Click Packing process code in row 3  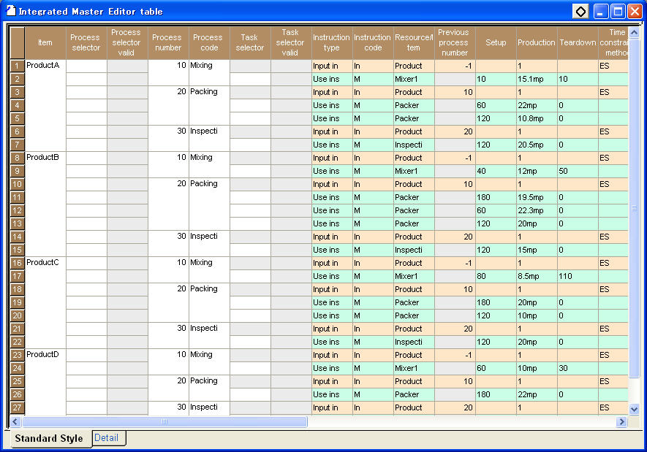click(x=209, y=105)
